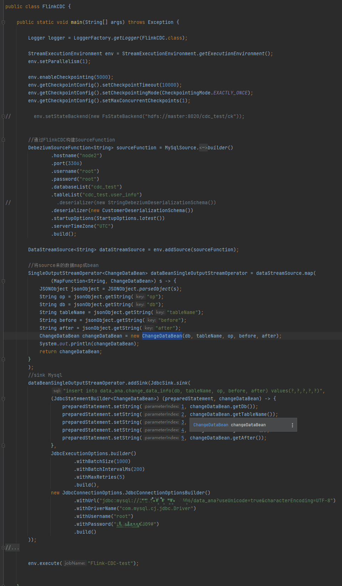The width and height of the screenshot is (342, 586).
Task: Click getAfter() in the last setString line
Action: (247, 438)
